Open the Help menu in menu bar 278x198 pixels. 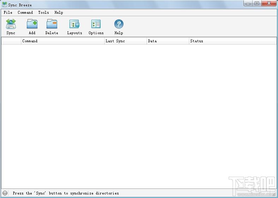click(x=59, y=12)
